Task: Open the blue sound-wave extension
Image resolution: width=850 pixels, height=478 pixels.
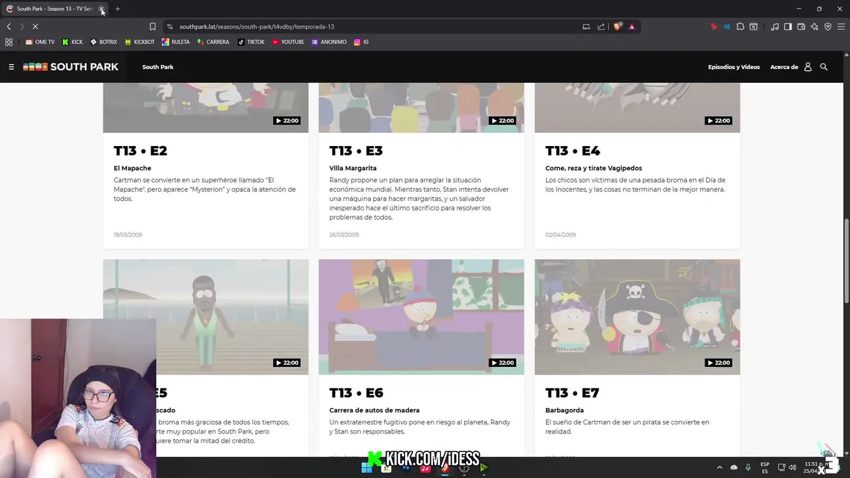Action: click(x=726, y=27)
